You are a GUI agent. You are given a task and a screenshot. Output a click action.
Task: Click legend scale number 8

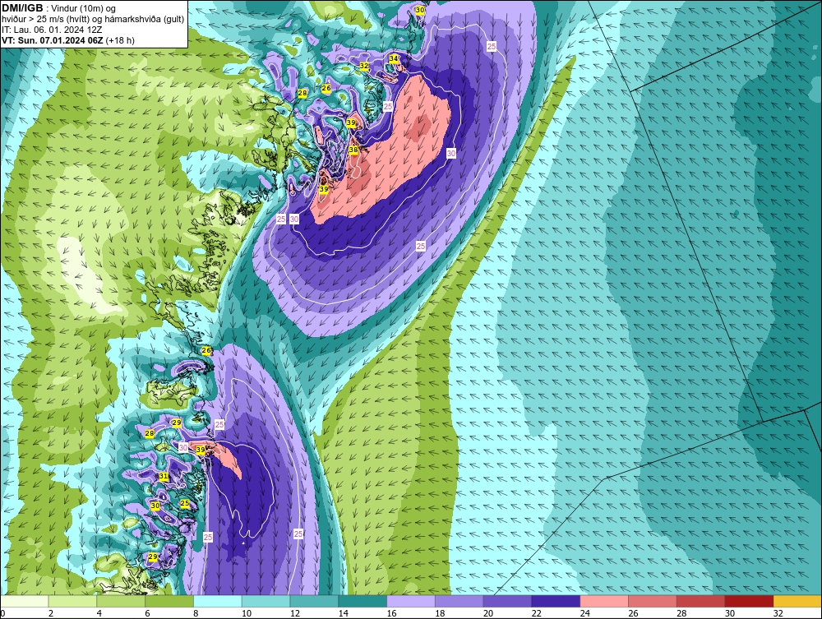(196, 613)
